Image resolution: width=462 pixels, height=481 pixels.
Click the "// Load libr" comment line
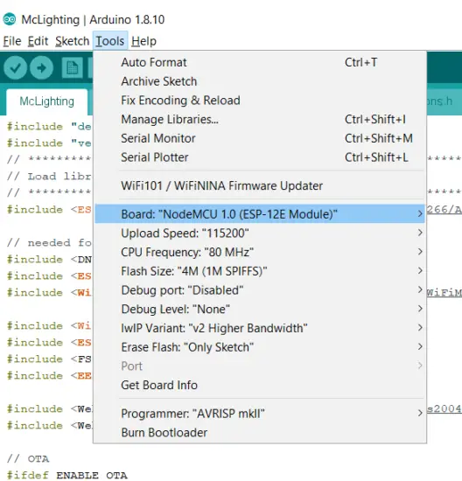point(49,177)
